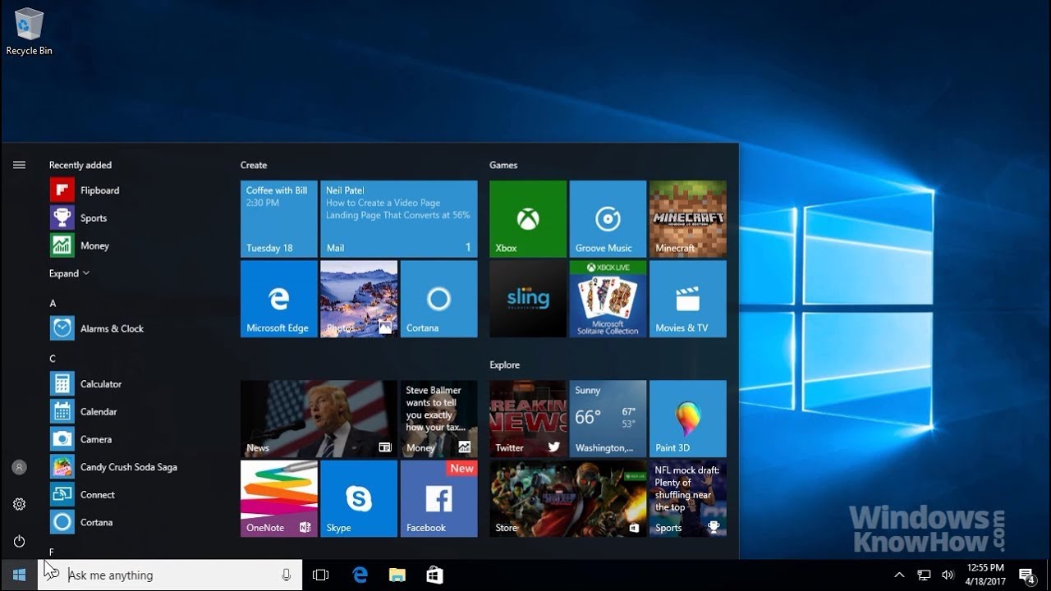Open the user account icon
The image size is (1051, 591).
(x=19, y=467)
